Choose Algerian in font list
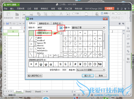 click(x=41, y=48)
